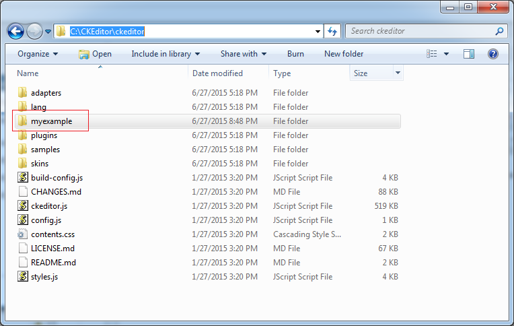Select the README.md file name

tap(53, 263)
